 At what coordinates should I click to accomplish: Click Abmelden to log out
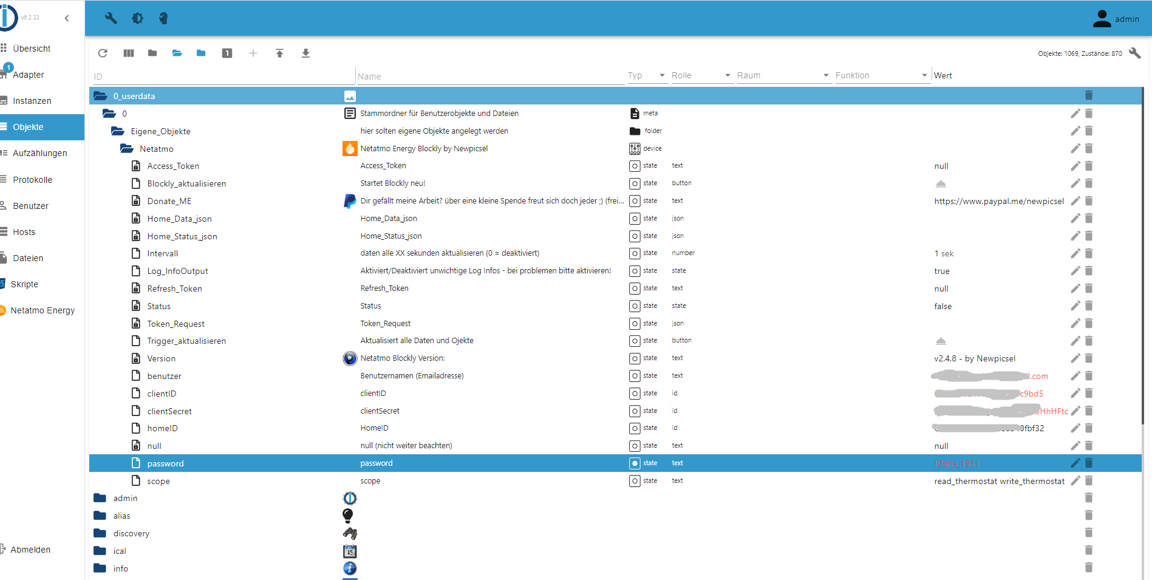[x=42, y=550]
